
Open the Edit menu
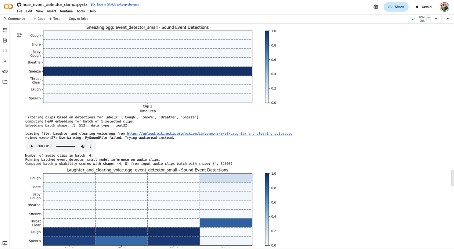coord(29,11)
